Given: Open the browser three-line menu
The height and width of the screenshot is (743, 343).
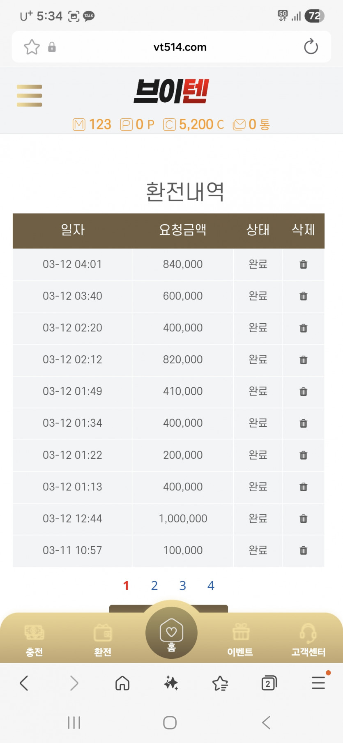Looking at the screenshot, I should 318,683.
